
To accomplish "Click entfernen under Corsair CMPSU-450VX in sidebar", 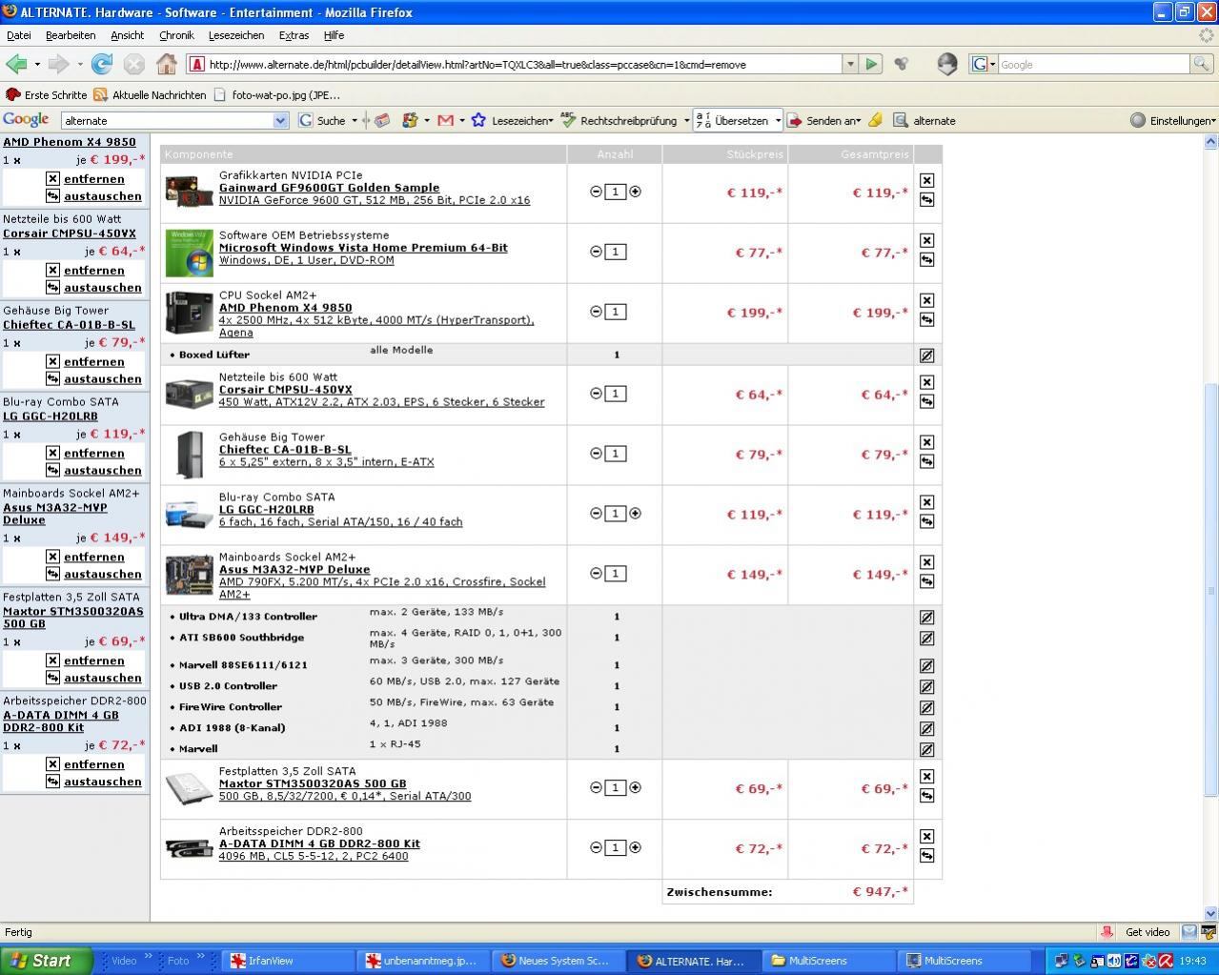I will pyautogui.click(x=93, y=270).
